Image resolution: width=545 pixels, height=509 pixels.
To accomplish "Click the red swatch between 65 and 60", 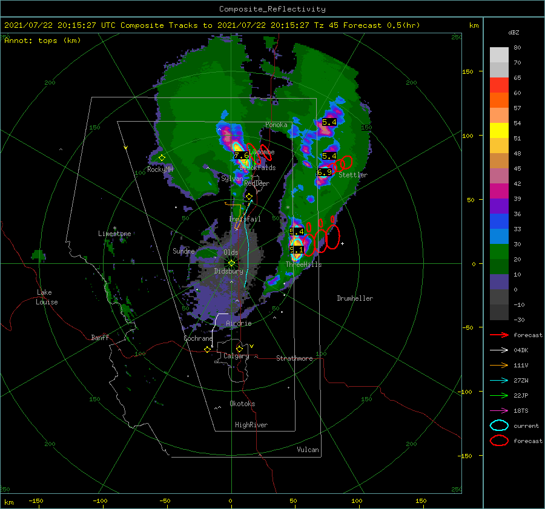I will click(x=499, y=85).
